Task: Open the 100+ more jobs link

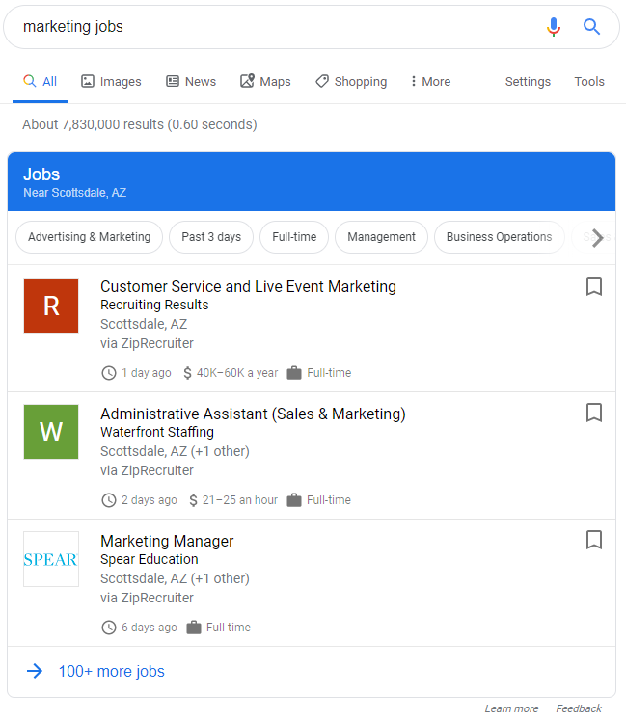Action: pos(111,671)
